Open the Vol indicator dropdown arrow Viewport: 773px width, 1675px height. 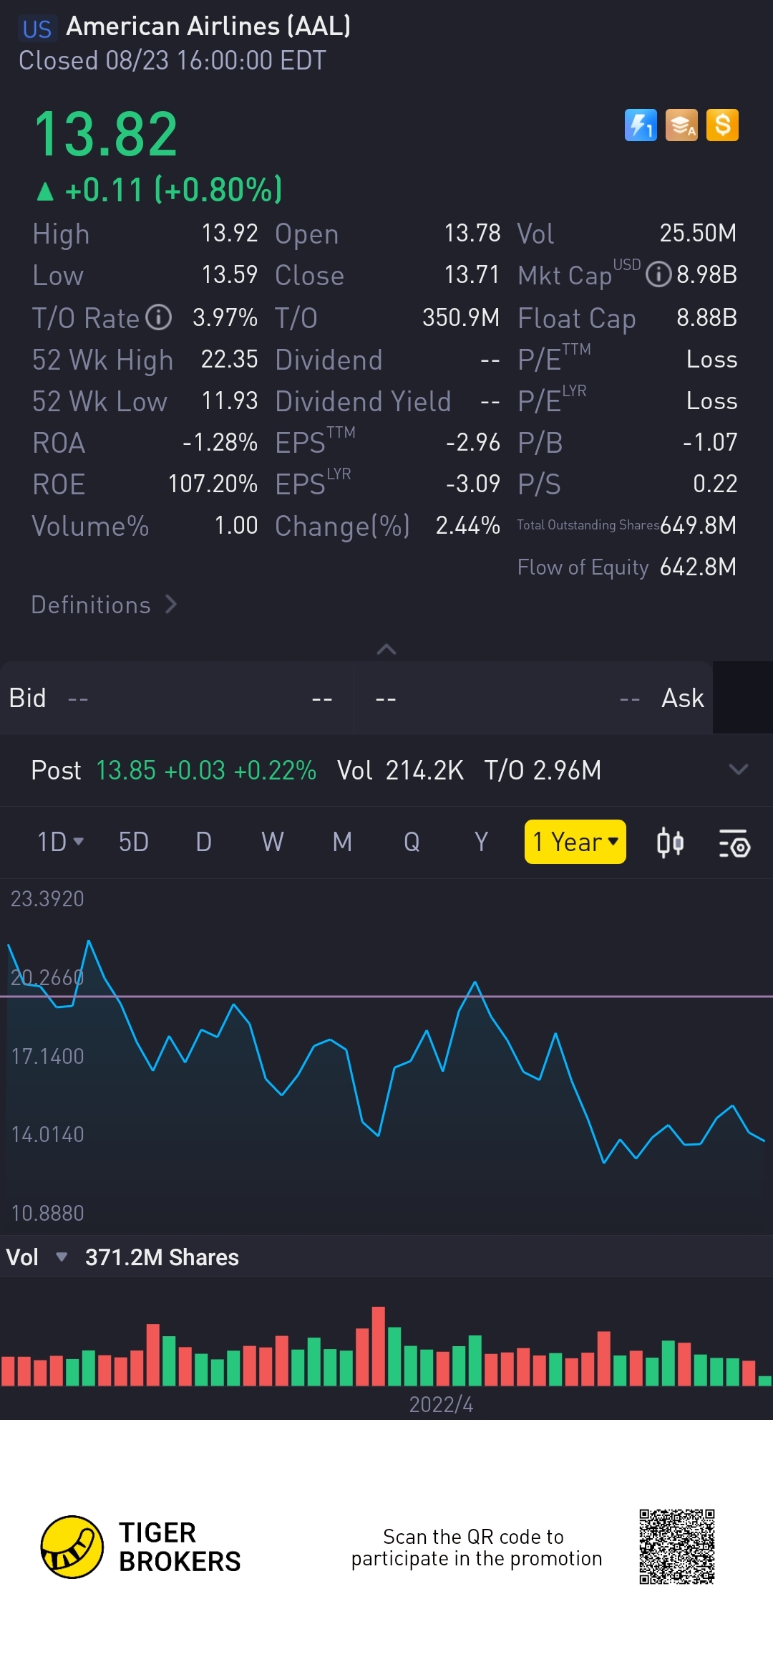[62, 1257]
